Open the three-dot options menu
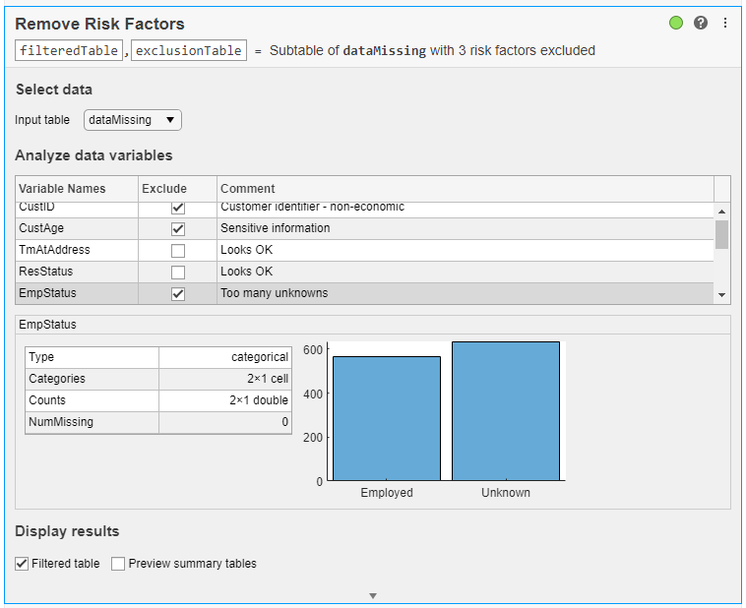This screenshot has width=746, height=608. [725, 23]
